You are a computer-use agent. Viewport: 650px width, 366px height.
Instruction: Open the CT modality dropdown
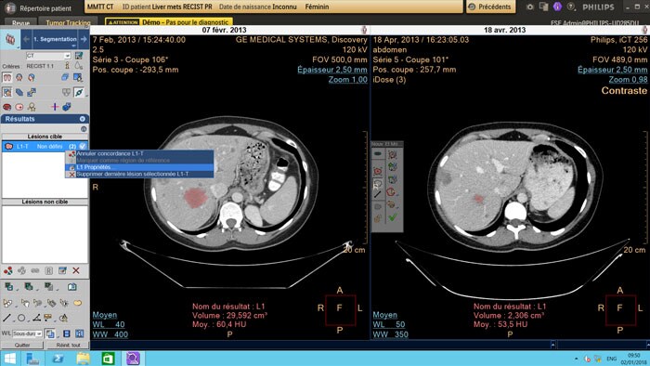click(48, 56)
